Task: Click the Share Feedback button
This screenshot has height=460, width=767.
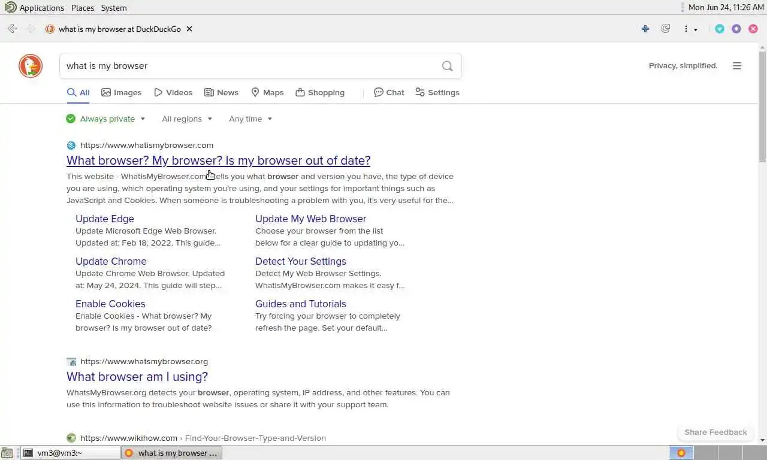Action: click(715, 432)
